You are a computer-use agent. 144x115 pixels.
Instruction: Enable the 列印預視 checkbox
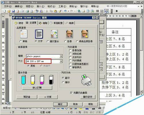pyautogui.click(x=70, y=61)
